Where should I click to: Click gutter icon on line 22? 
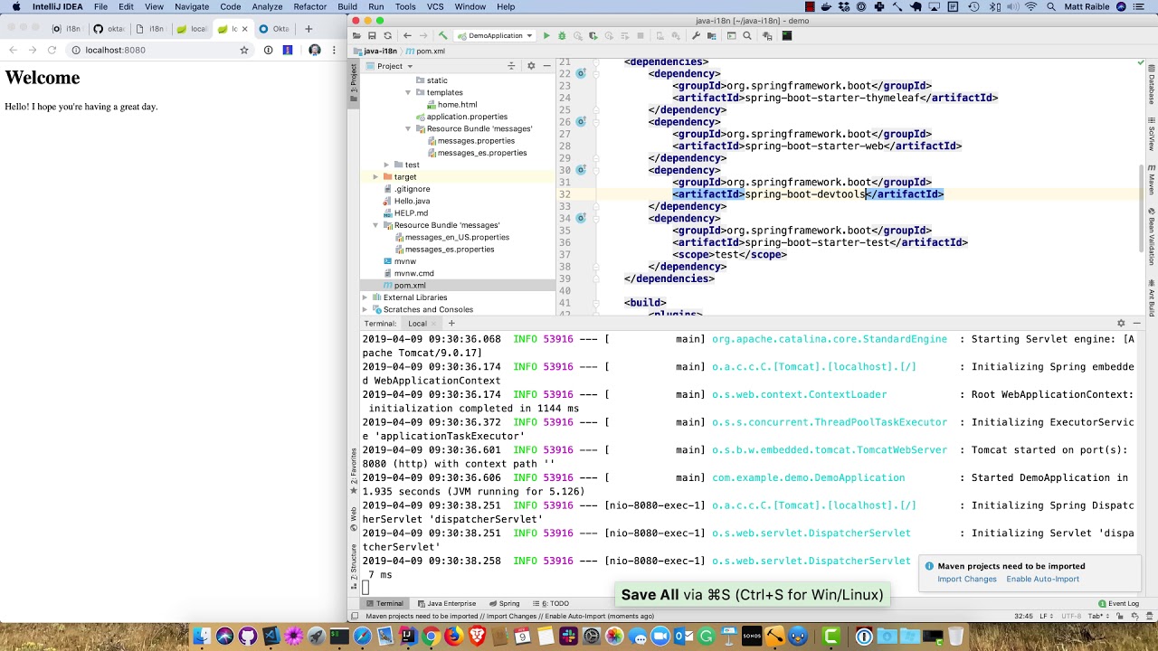[581, 73]
